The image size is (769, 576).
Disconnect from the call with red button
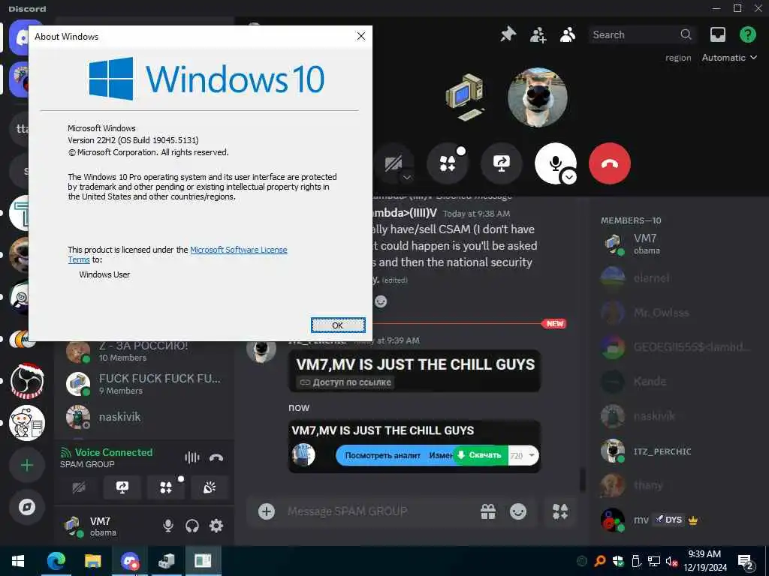pyautogui.click(x=610, y=163)
